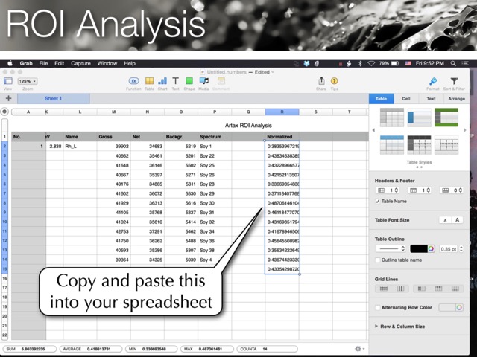Uncheck the Table Name checkbox
Screen dimensions: 477x357
378,202
